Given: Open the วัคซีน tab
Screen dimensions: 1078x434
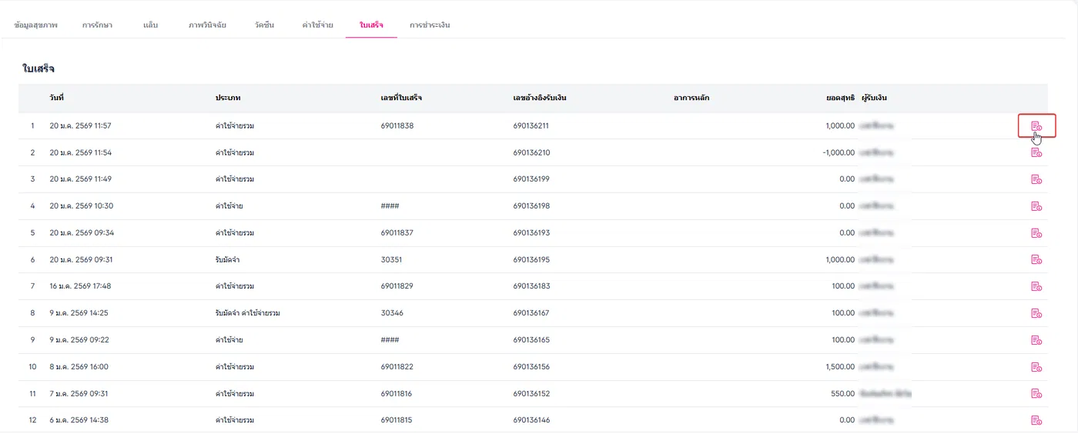Looking at the screenshot, I should [x=263, y=25].
